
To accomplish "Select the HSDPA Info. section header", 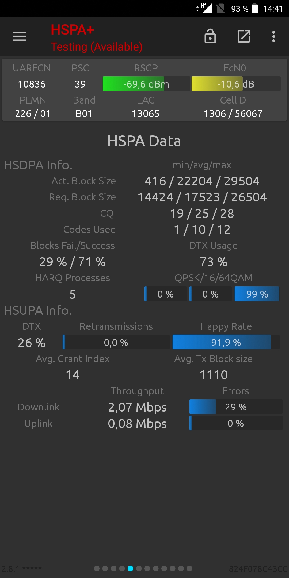I will pos(38,165).
